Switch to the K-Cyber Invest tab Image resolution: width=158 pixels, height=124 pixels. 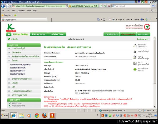[39, 34]
